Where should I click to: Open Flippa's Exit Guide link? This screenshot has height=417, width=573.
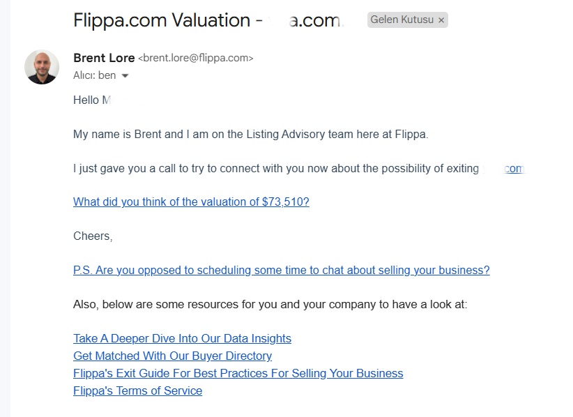(238, 373)
